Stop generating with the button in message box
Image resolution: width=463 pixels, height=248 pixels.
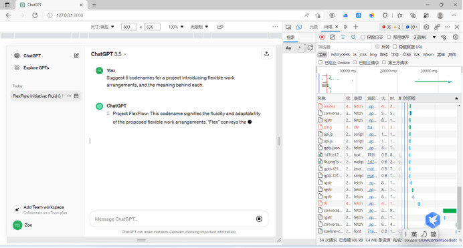(259, 219)
